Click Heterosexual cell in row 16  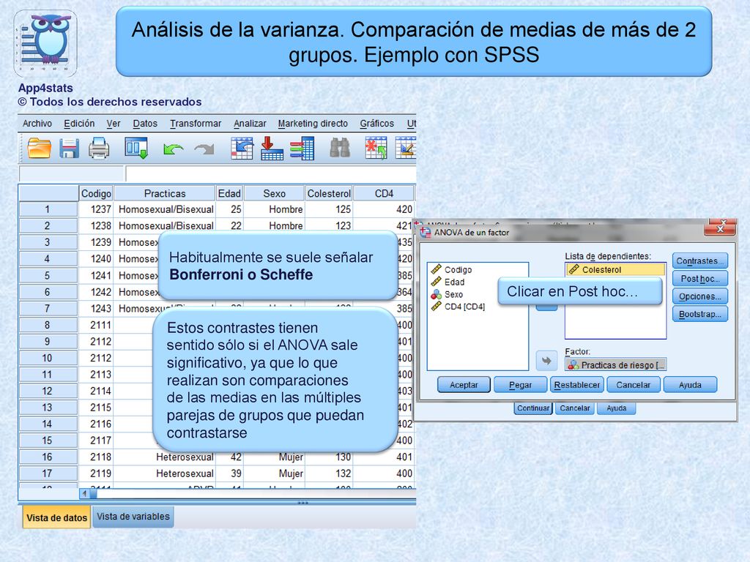point(165,457)
